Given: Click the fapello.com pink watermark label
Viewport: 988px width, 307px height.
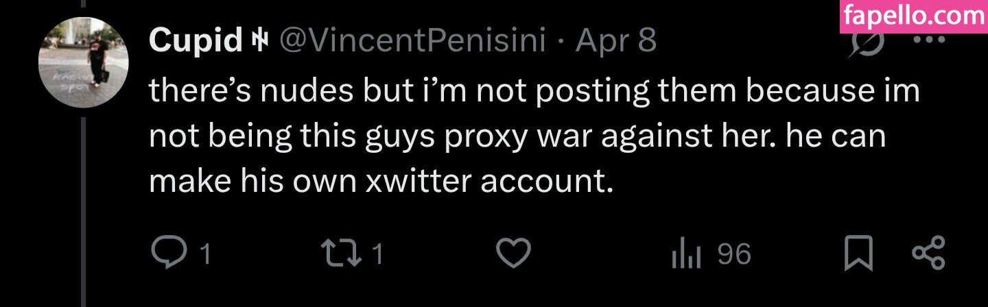Looking at the screenshot, I should pyautogui.click(x=913, y=16).
